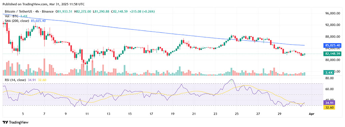Click the 80,000.00 price axis label
This screenshot has height=127, width=345.
point(333,60)
